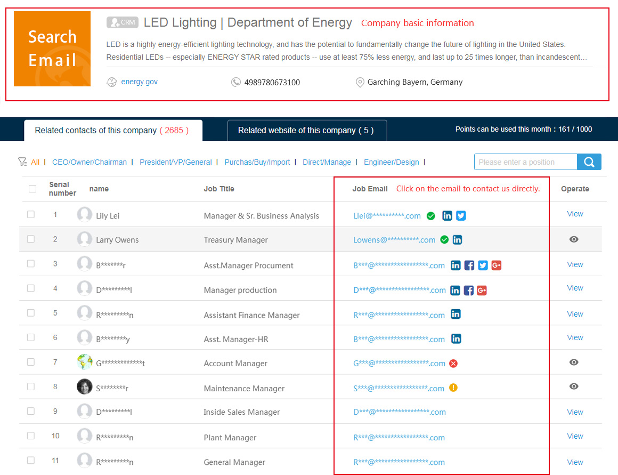The width and height of the screenshot is (618, 475).
Task: Check the box for General Manager row
Action: point(31,461)
